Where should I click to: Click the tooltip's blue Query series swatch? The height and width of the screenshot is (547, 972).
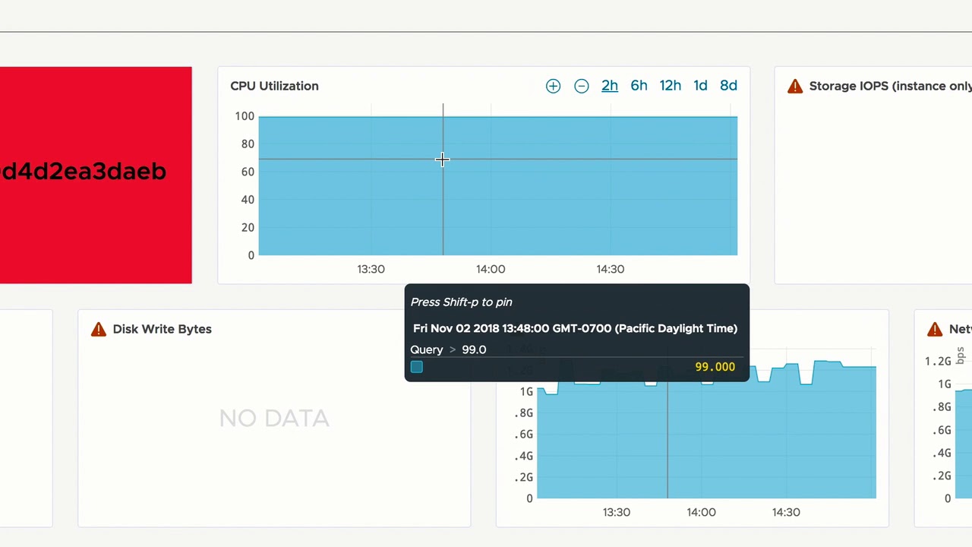pyautogui.click(x=417, y=367)
